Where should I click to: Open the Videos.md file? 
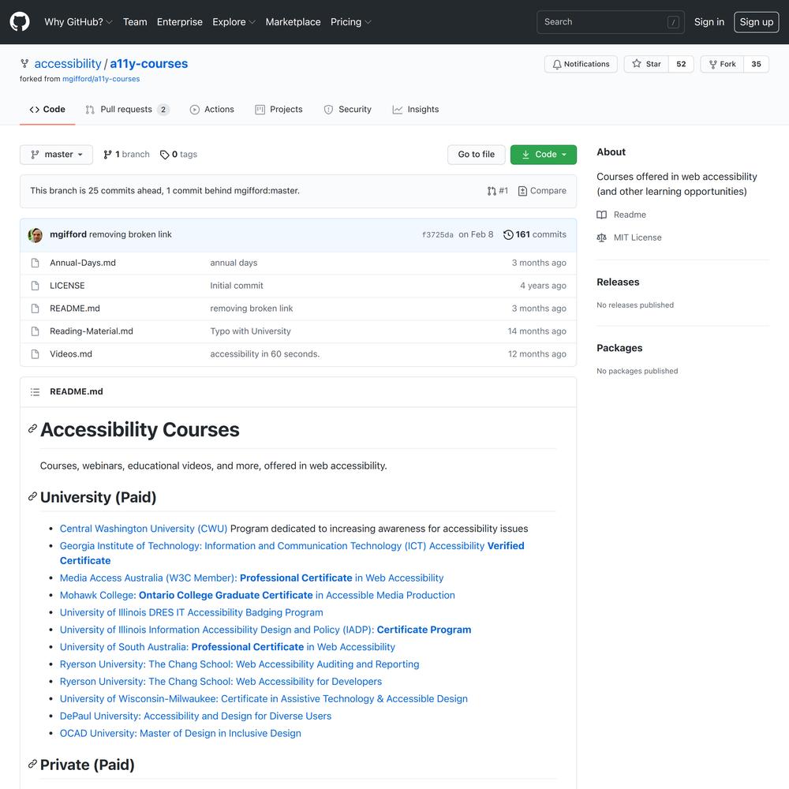(x=71, y=354)
